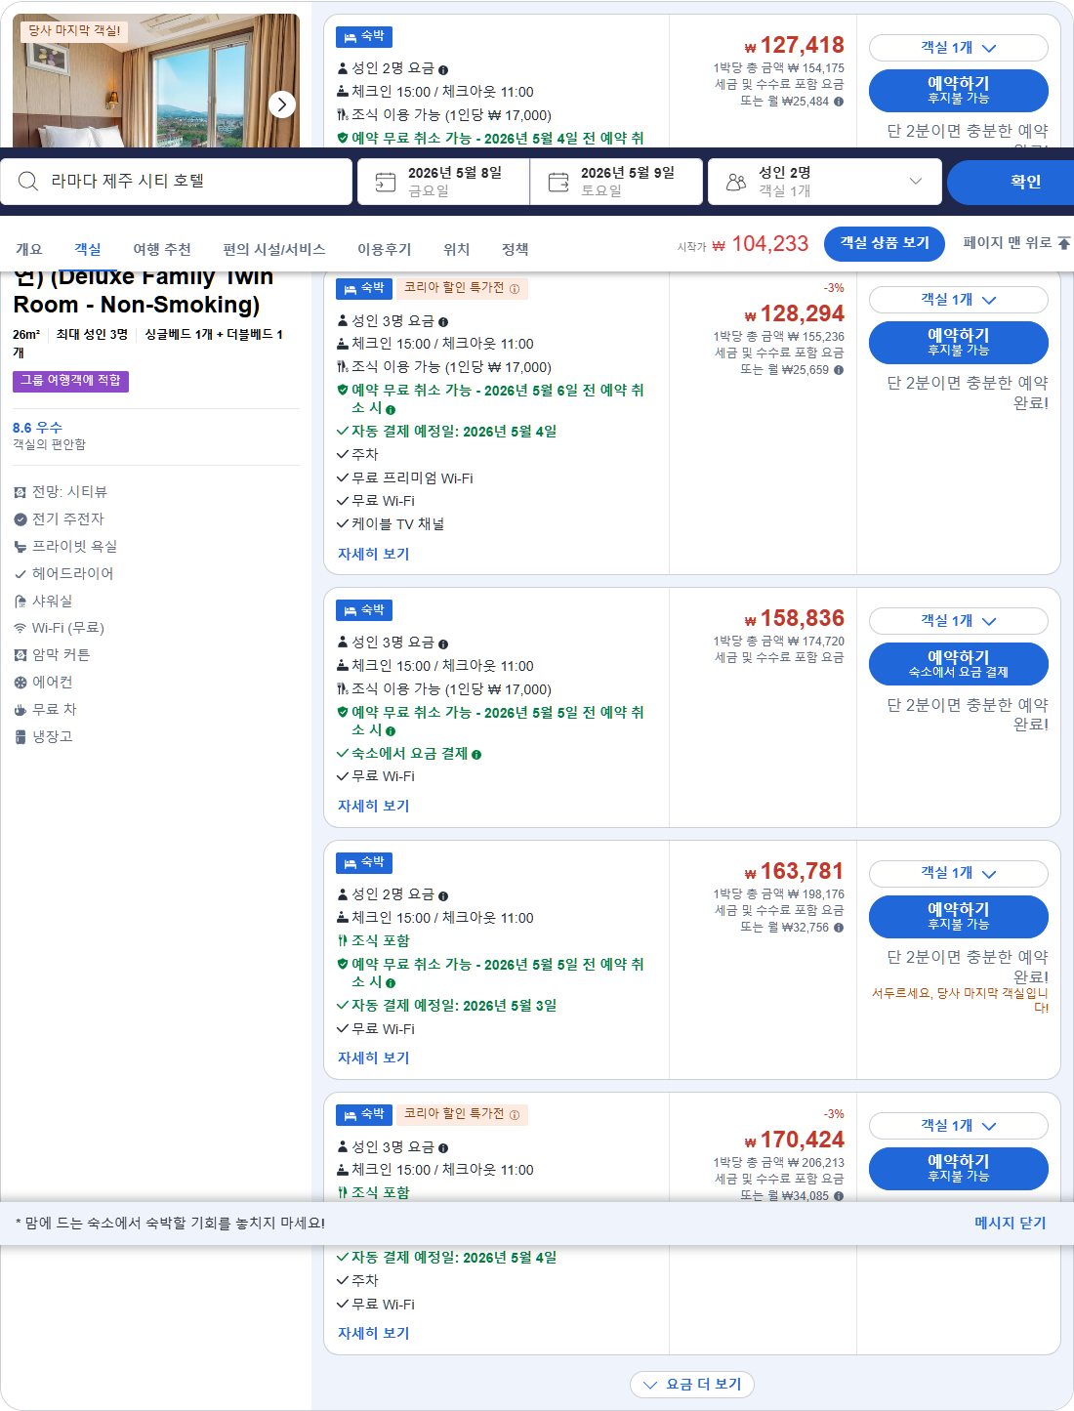Image resolution: width=1074 pixels, height=1411 pixels.
Task: Click 예약하기 for the ₩158,836 rate
Action: click(959, 664)
